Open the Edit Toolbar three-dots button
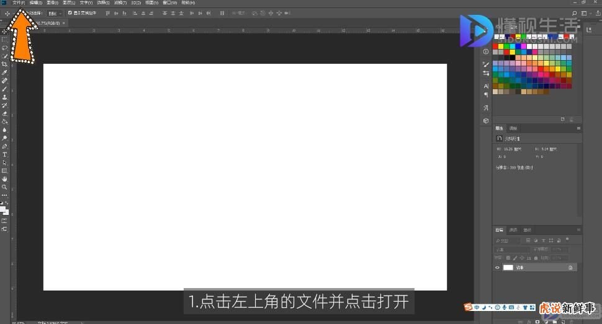Image resolution: width=602 pixels, height=324 pixels. tap(4, 195)
